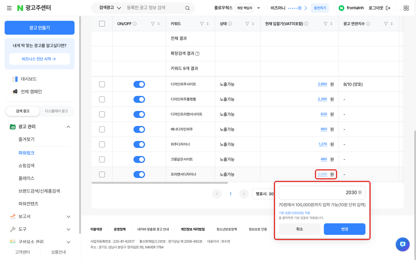Open the hamburger menu icon

click(x=9, y=8)
